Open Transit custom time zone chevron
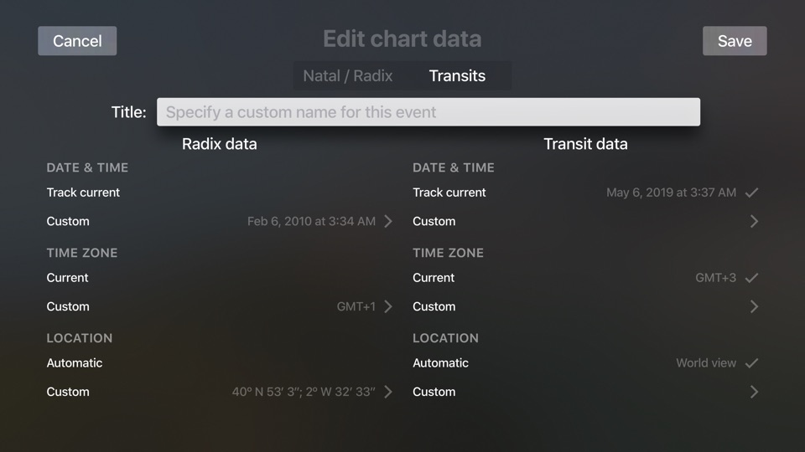This screenshot has height=452, width=805. pos(754,307)
